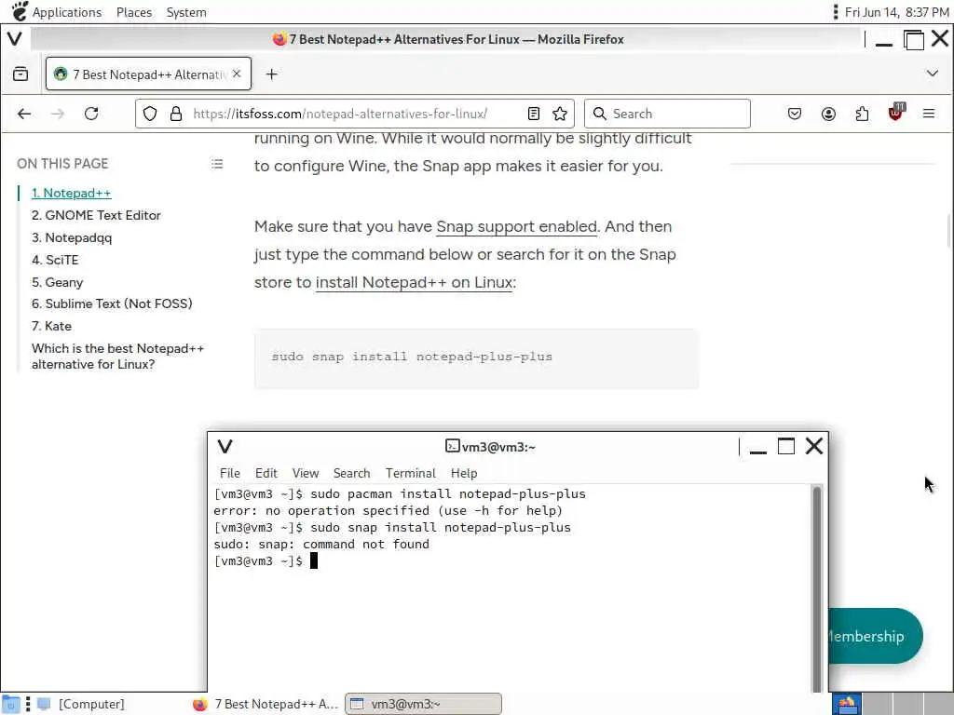954x715 pixels.
Task: Click the [Computer] taskbar entry
Action: [81, 704]
